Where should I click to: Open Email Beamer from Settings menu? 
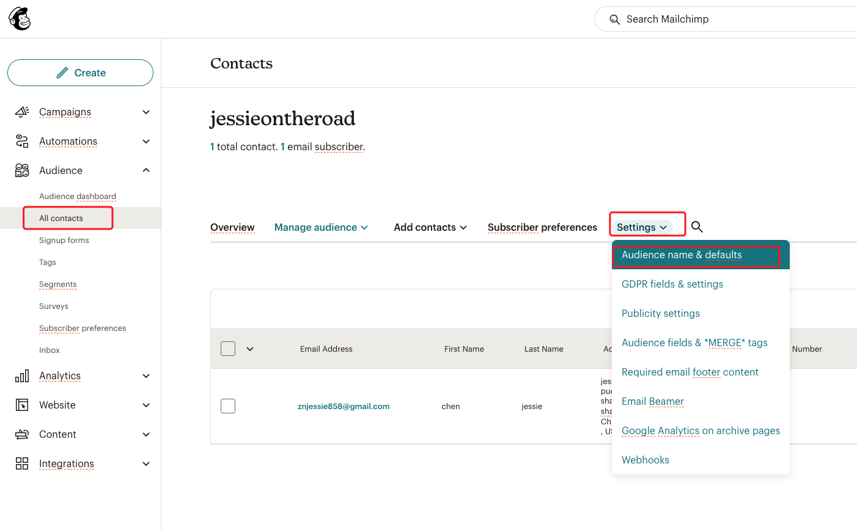[x=701, y=401]
